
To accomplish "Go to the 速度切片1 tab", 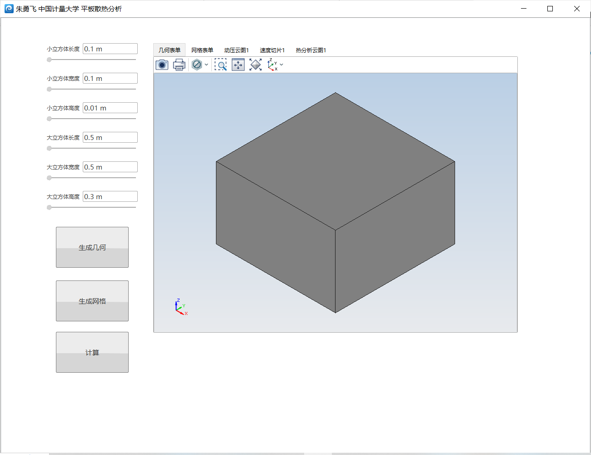I will [272, 50].
